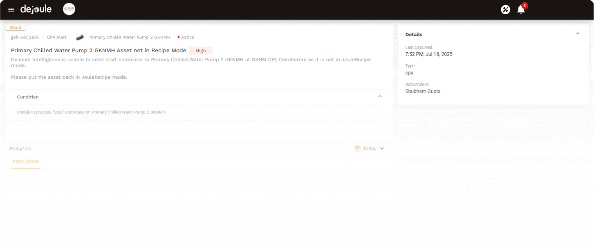
Task: Collapse the Condition section
Action: (380, 97)
